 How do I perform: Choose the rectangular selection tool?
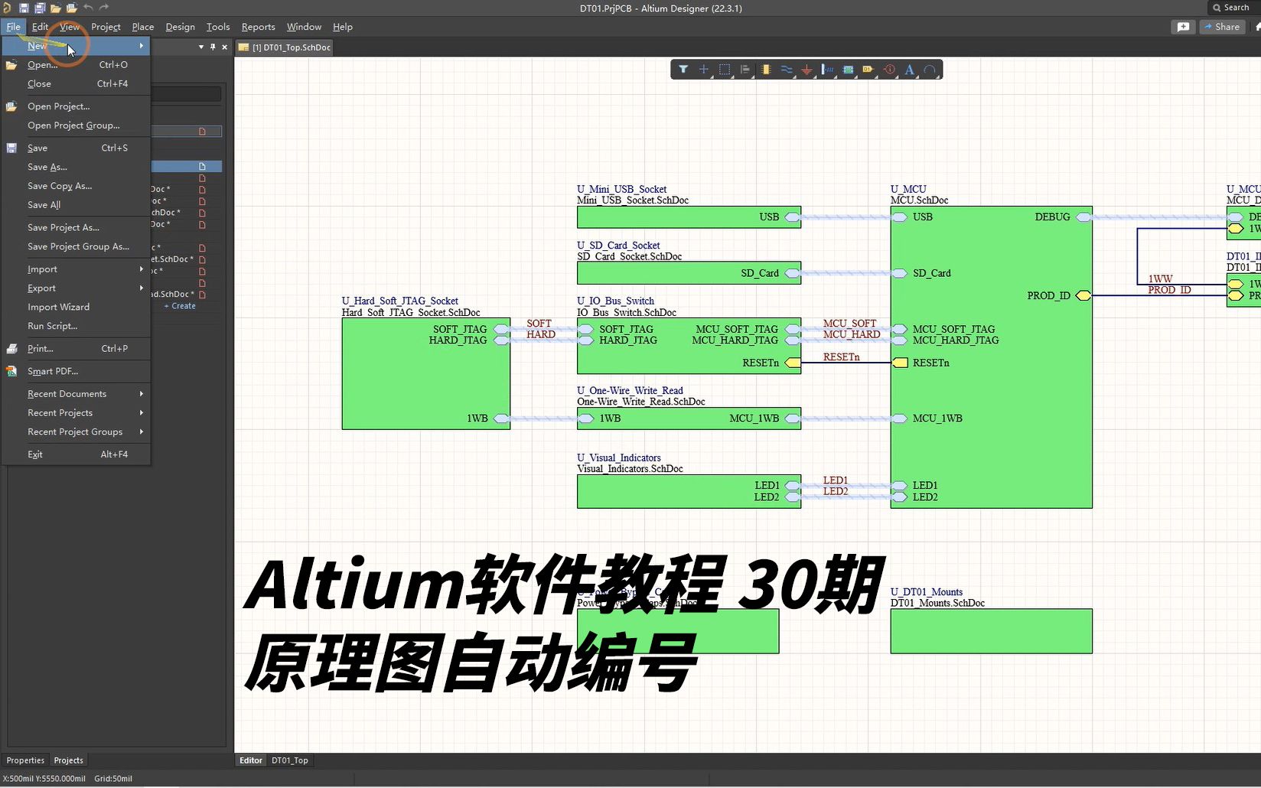click(725, 70)
